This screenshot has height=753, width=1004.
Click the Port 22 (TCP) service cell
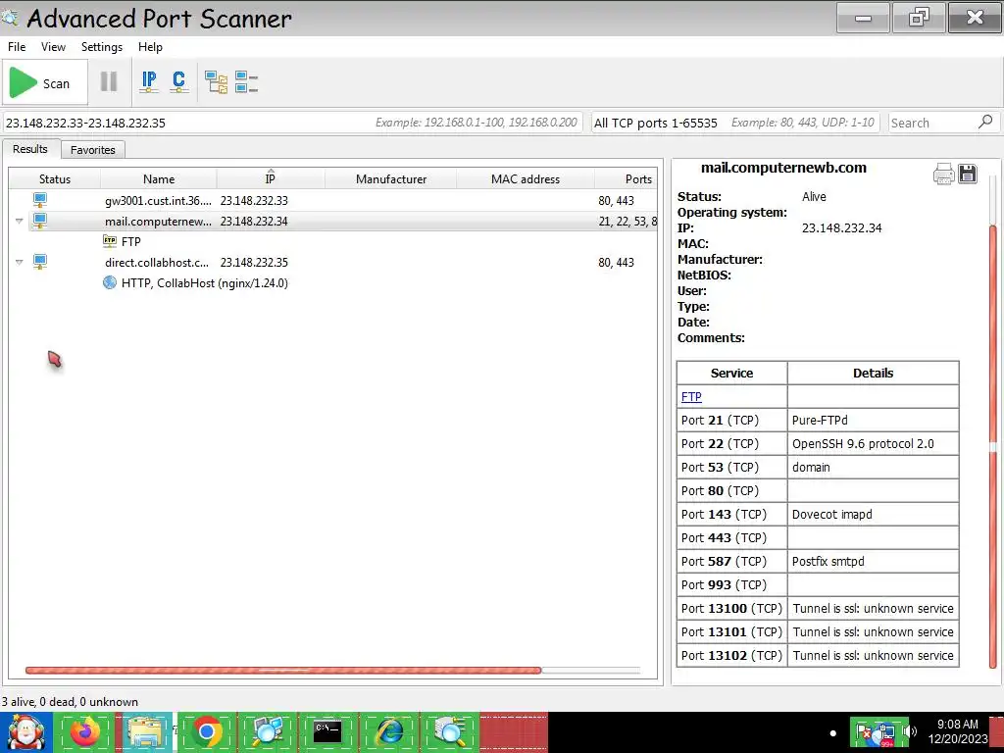[x=731, y=444]
